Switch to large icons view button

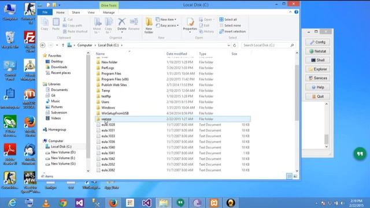(x=295, y=176)
